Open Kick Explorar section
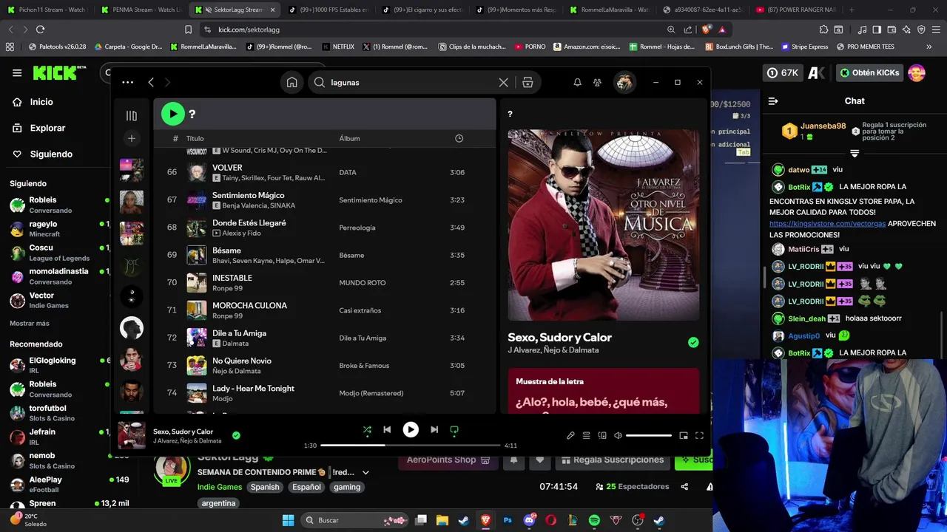The width and height of the screenshot is (947, 532). [x=47, y=128]
